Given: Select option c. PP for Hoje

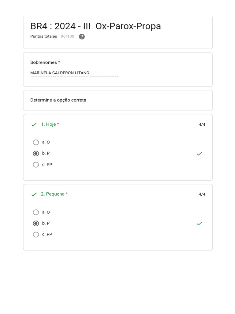Looking at the screenshot, I should coord(36,165).
